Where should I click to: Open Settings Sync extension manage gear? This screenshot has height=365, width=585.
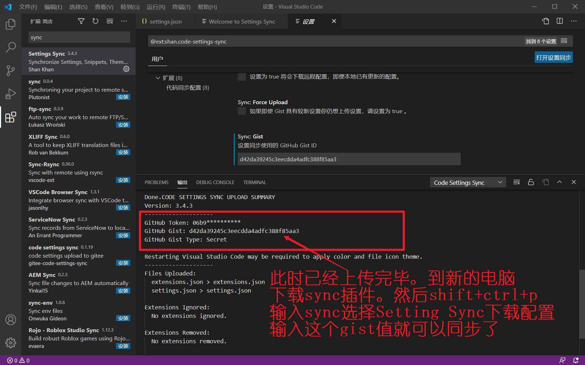tap(126, 69)
